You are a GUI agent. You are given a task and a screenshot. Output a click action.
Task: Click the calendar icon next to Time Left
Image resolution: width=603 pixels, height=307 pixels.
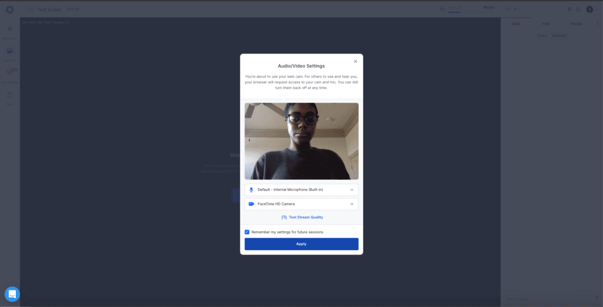coord(442,9)
